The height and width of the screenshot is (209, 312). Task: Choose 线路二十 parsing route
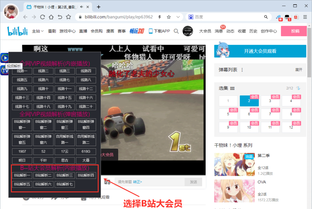(x=86, y=107)
